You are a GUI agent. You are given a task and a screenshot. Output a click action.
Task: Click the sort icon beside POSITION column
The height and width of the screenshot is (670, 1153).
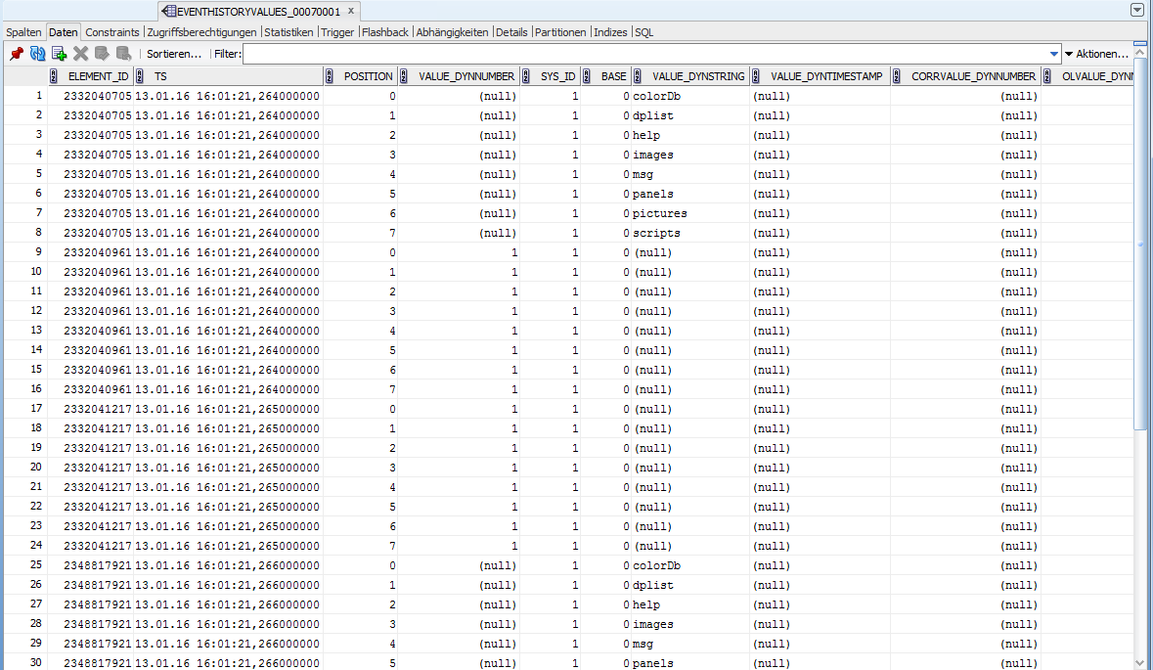(331, 76)
